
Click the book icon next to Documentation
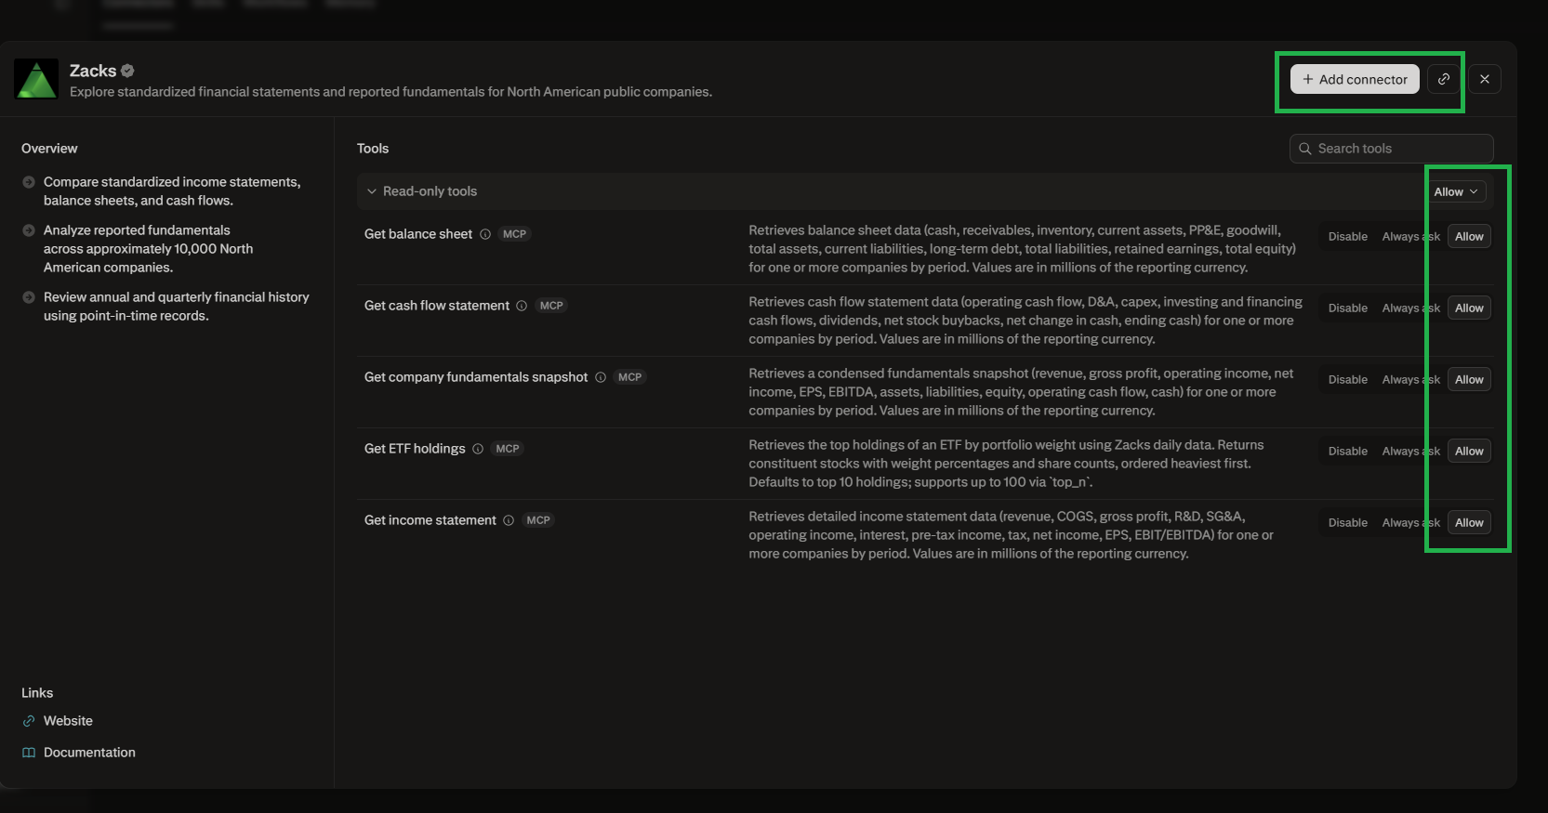click(x=29, y=753)
